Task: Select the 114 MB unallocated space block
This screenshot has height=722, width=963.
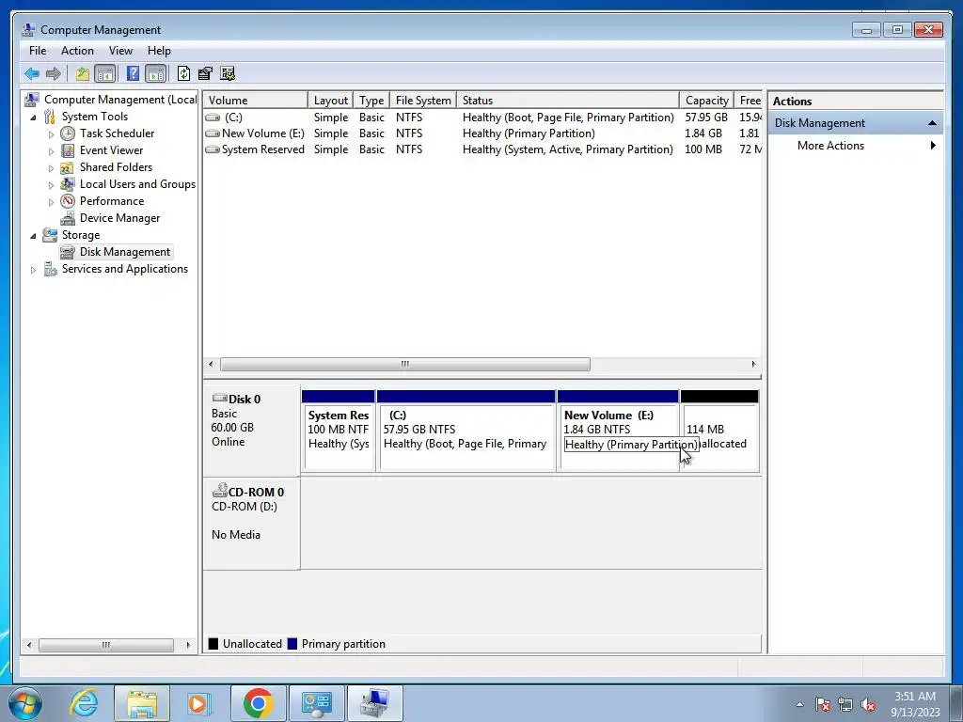Action: click(x=719, y=431)
